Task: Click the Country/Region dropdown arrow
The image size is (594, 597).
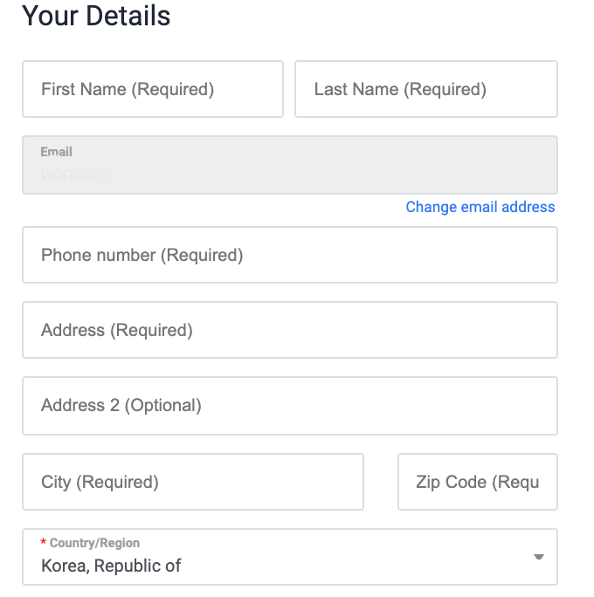Action: [539, 557]
